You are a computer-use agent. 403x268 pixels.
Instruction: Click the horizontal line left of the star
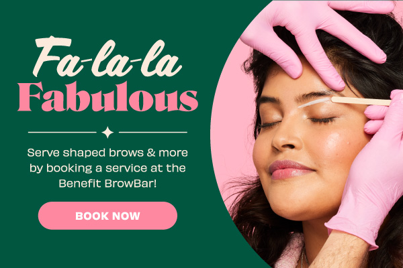click(x=62, y=133)
